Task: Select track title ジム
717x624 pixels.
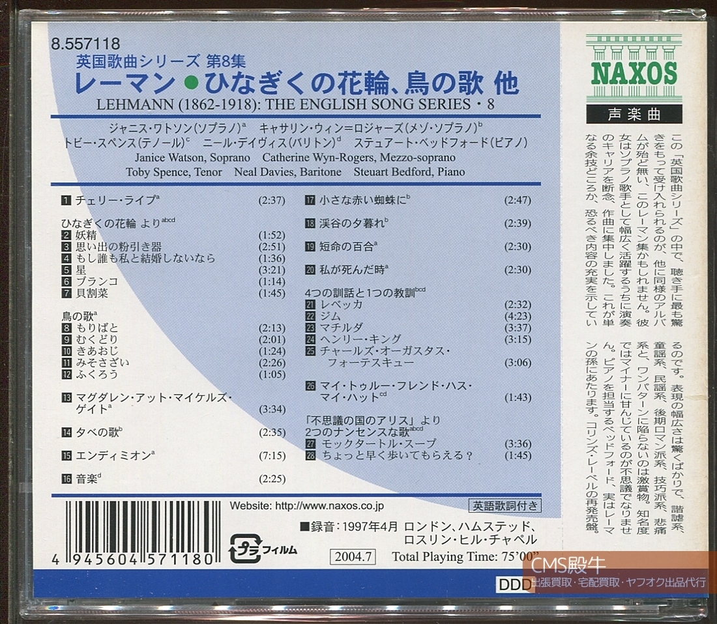Action: pos(330,316)
